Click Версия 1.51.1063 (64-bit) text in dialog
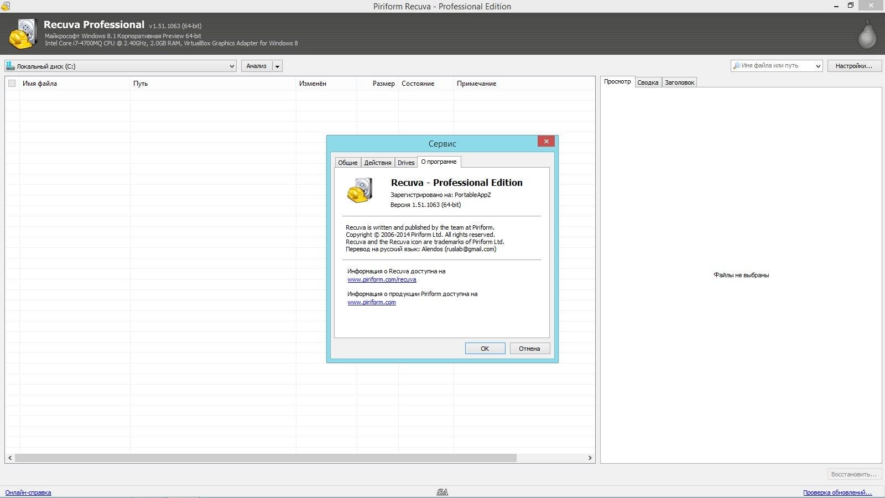The image size is (885, 498). pos(426,205)
